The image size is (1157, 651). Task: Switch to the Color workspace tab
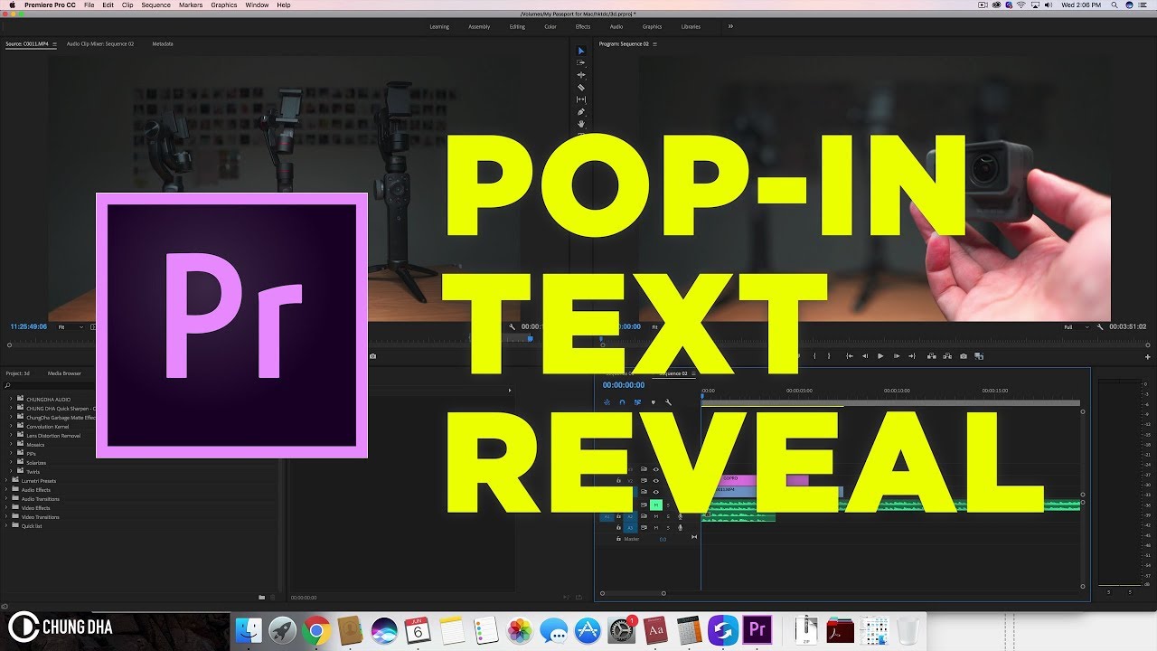[x=550, y=26]
